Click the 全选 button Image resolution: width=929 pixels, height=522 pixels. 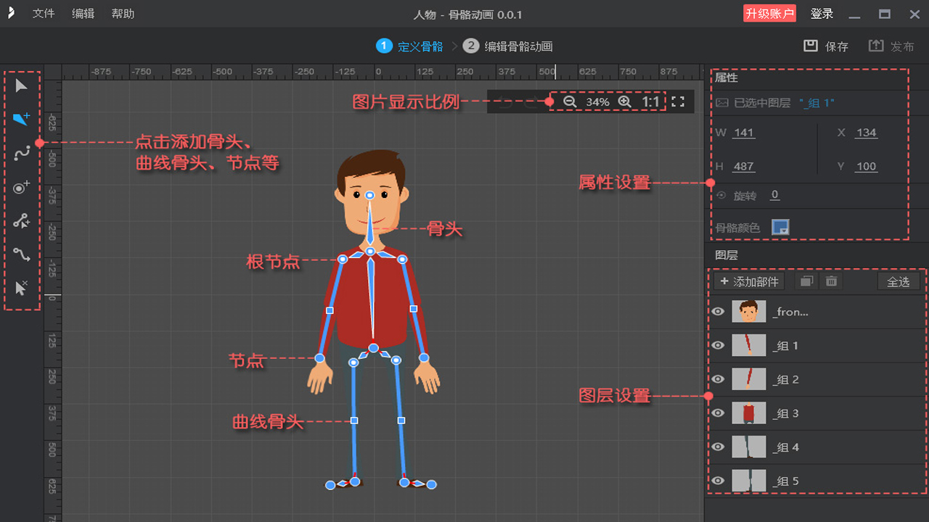pos(898,281)
